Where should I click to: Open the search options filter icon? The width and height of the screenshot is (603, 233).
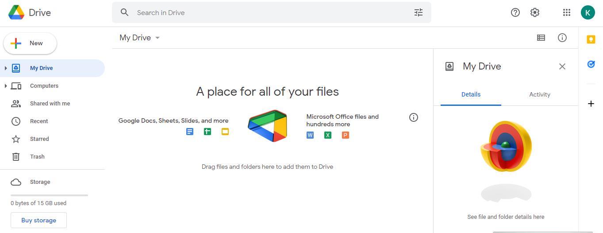[419, 12]
